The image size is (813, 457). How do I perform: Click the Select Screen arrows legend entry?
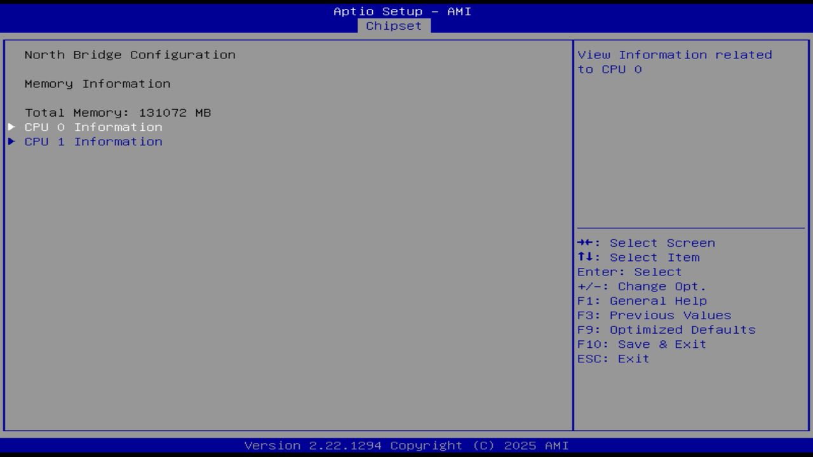pos(646,242)
